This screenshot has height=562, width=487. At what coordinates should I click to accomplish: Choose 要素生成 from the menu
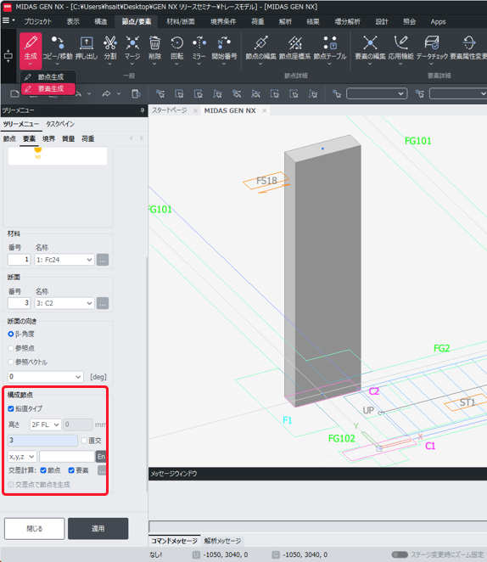(x=48, y=88)
